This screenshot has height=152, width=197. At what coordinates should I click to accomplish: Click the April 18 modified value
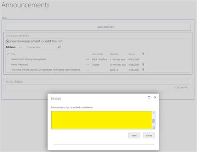[114, 70]
